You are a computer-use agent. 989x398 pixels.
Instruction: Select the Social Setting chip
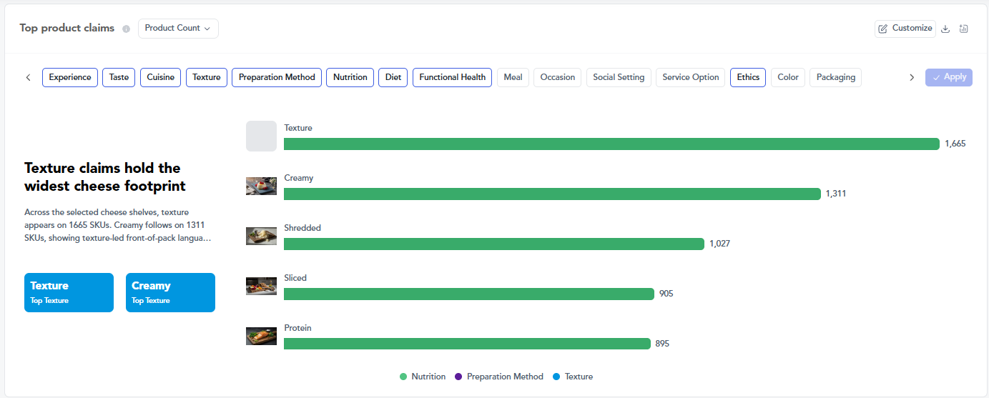click(x=619, y=77)
